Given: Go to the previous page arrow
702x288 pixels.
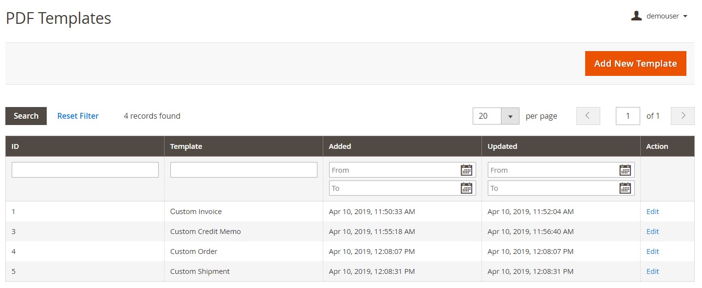Looking at the screenshot, I should coord(588,116).
